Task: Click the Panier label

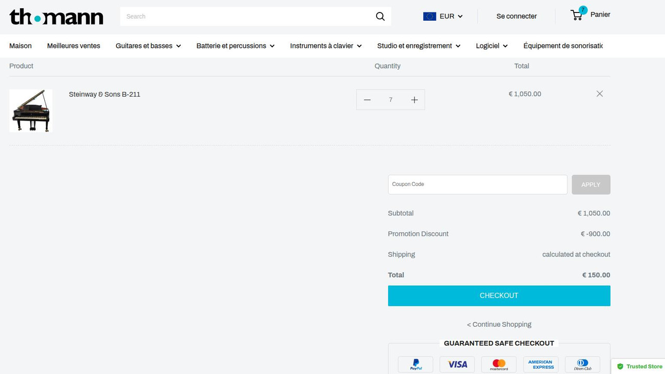Action: click(x=600, y=15)
